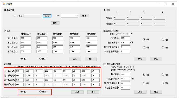Viewport: 179px width, 99px height.
Task: Edit PVT 第三段运动 运动距离Z field
Action: coord(67,80)
